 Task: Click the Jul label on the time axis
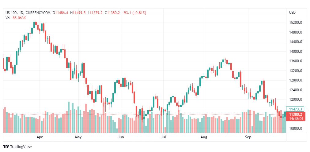pyautogui.click(x=163, y=137)
